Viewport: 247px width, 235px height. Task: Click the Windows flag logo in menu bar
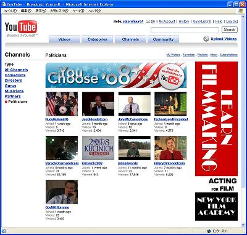[241, 11]
